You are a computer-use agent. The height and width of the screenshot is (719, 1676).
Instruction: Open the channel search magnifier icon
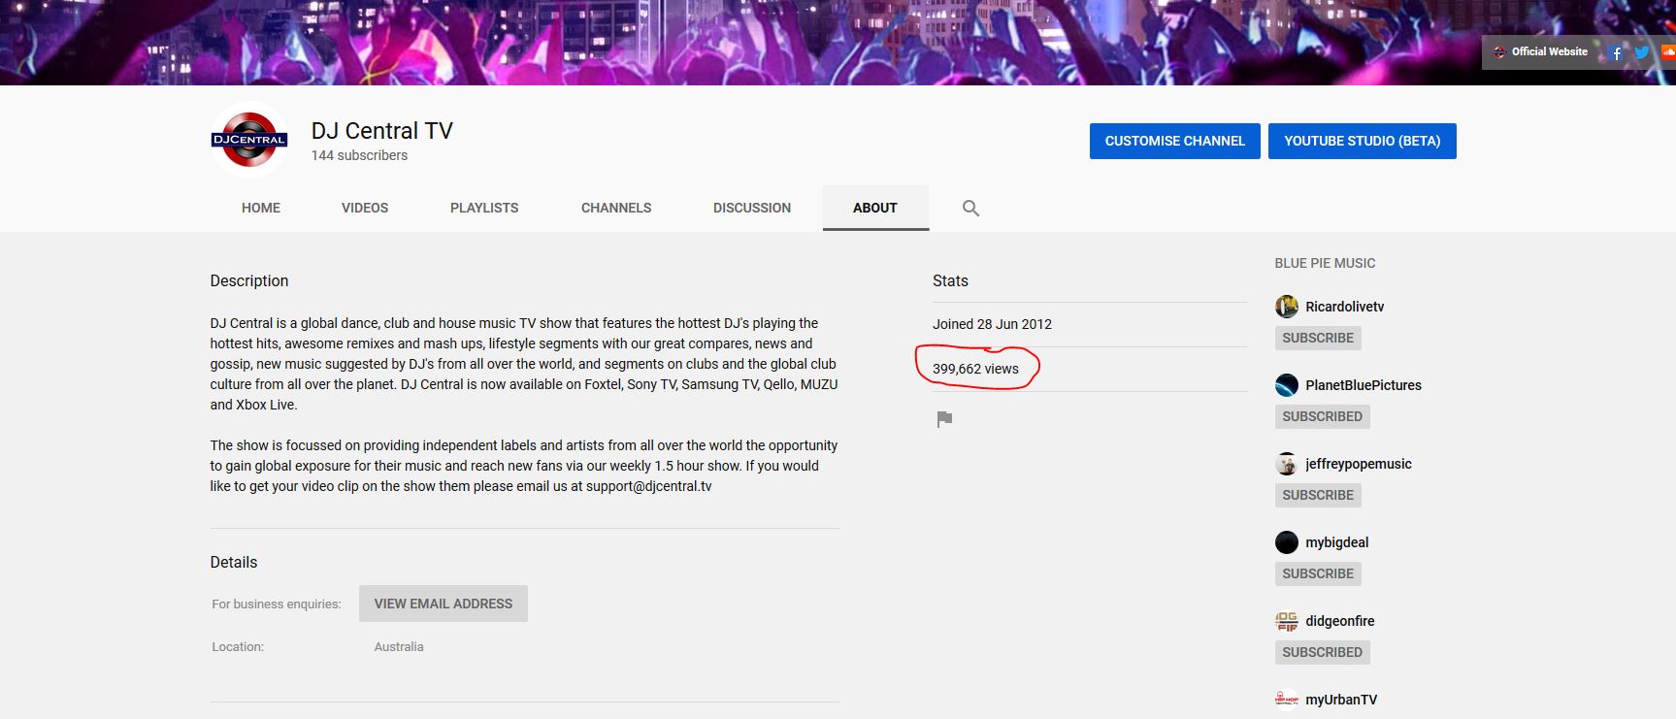970,208
